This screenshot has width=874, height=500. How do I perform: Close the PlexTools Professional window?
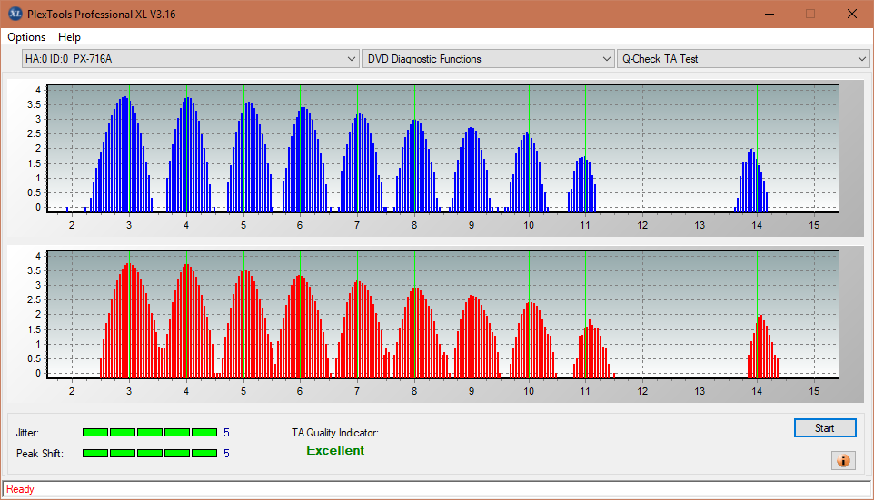coord(851,14)
